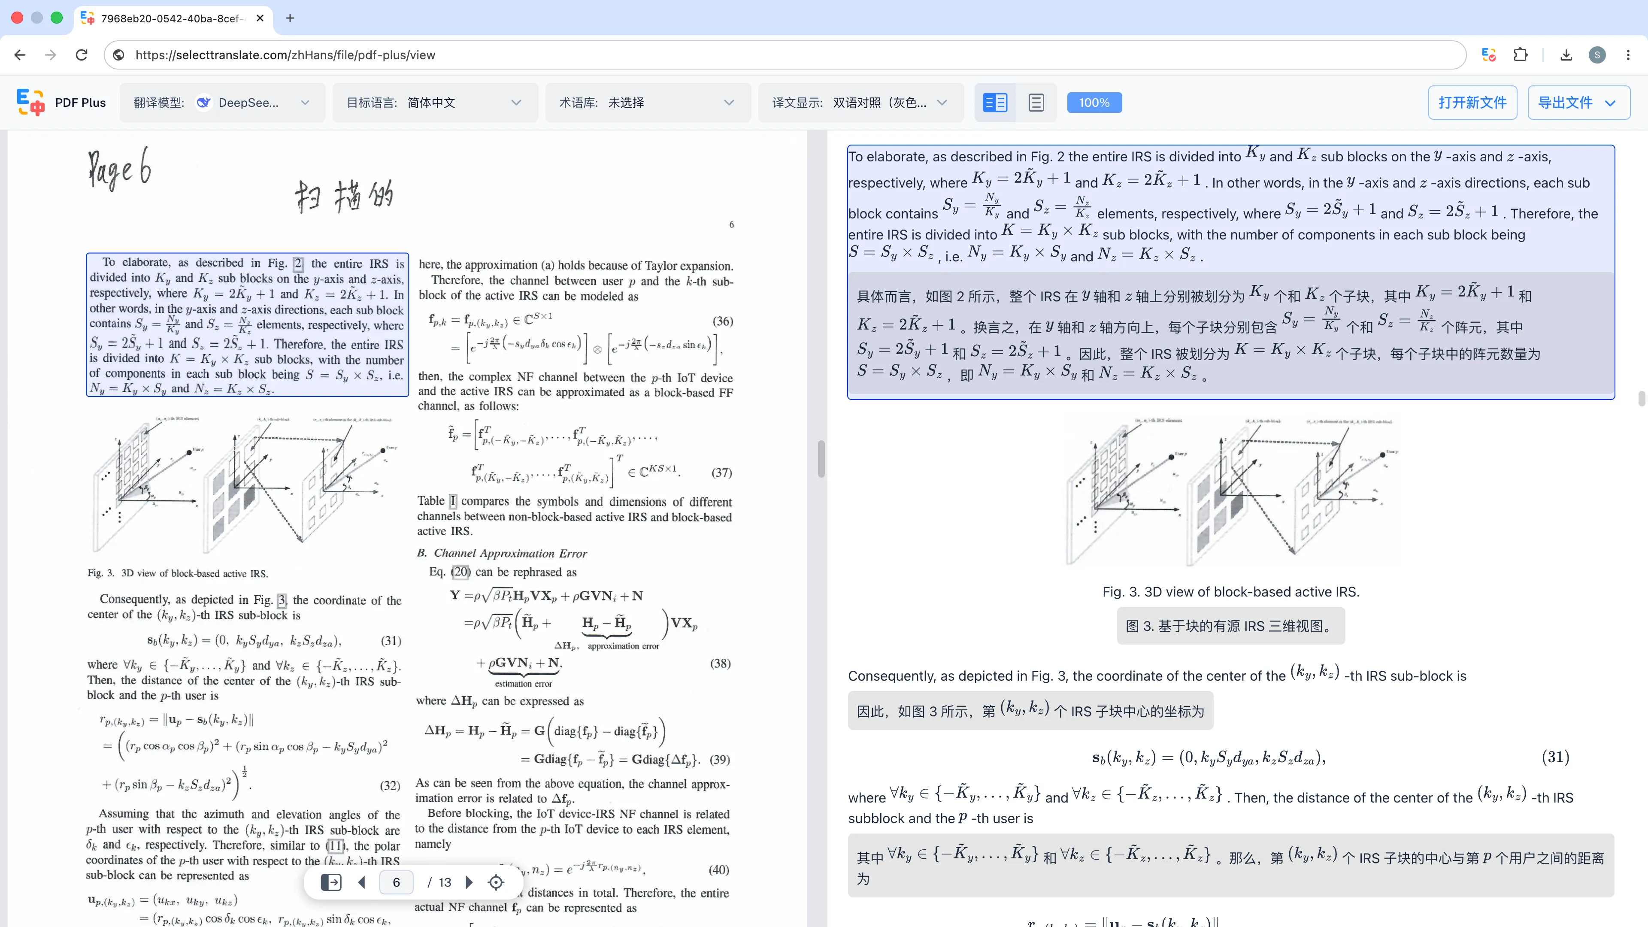Click the 图 3. 基于块的有源 IRS 三维视图 caption

(x=1230, y=626)
